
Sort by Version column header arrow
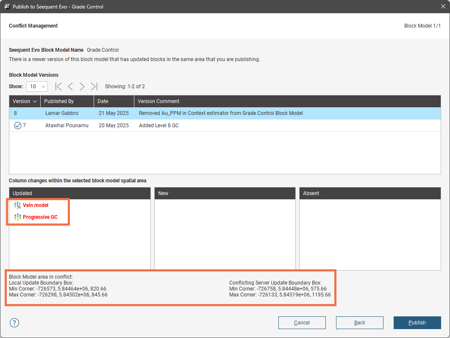(35, 101)
